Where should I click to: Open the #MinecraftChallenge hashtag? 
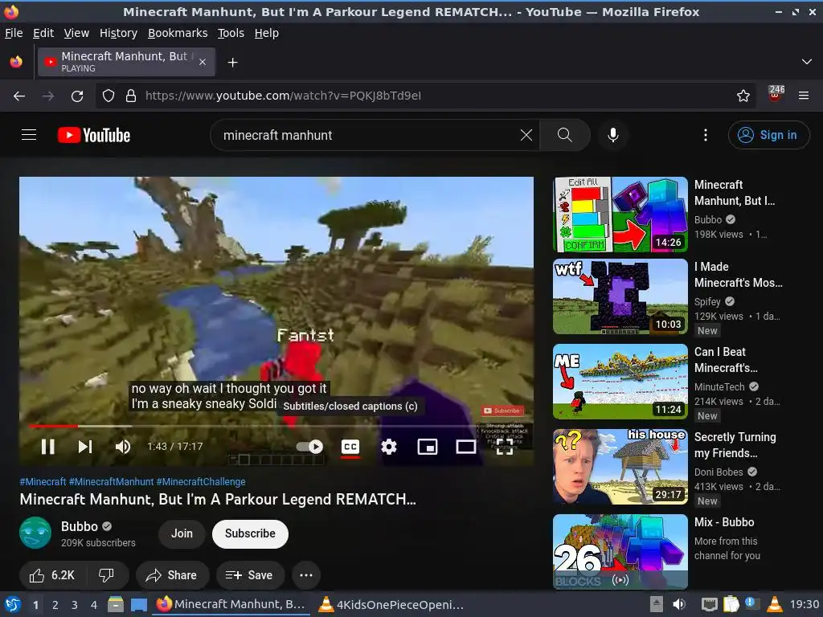tap(201, 482)
